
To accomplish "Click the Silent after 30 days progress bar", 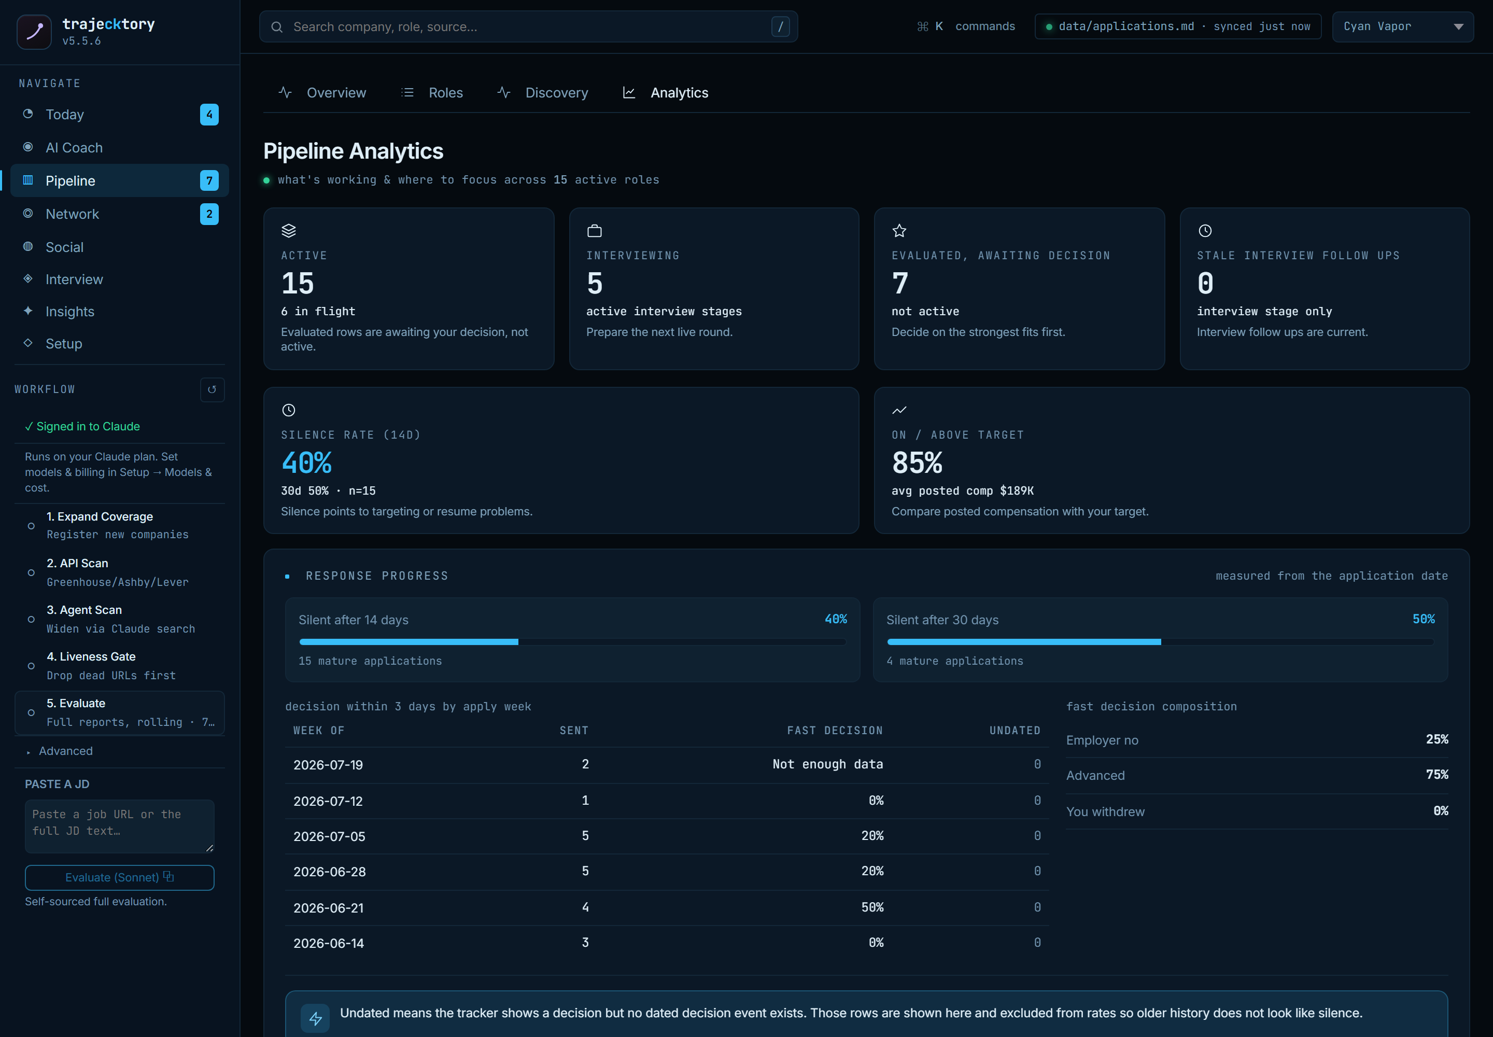I will click(1160, 642).
